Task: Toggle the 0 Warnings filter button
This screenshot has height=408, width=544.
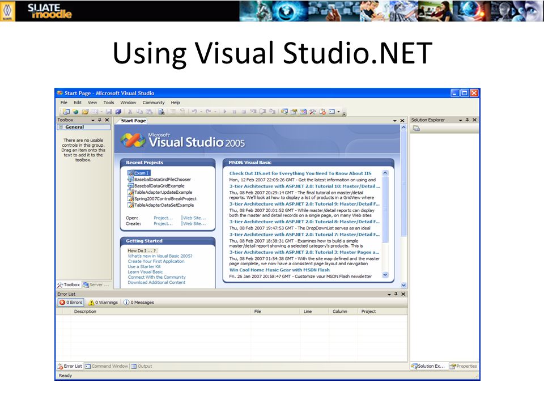Action: coord(103,303)
